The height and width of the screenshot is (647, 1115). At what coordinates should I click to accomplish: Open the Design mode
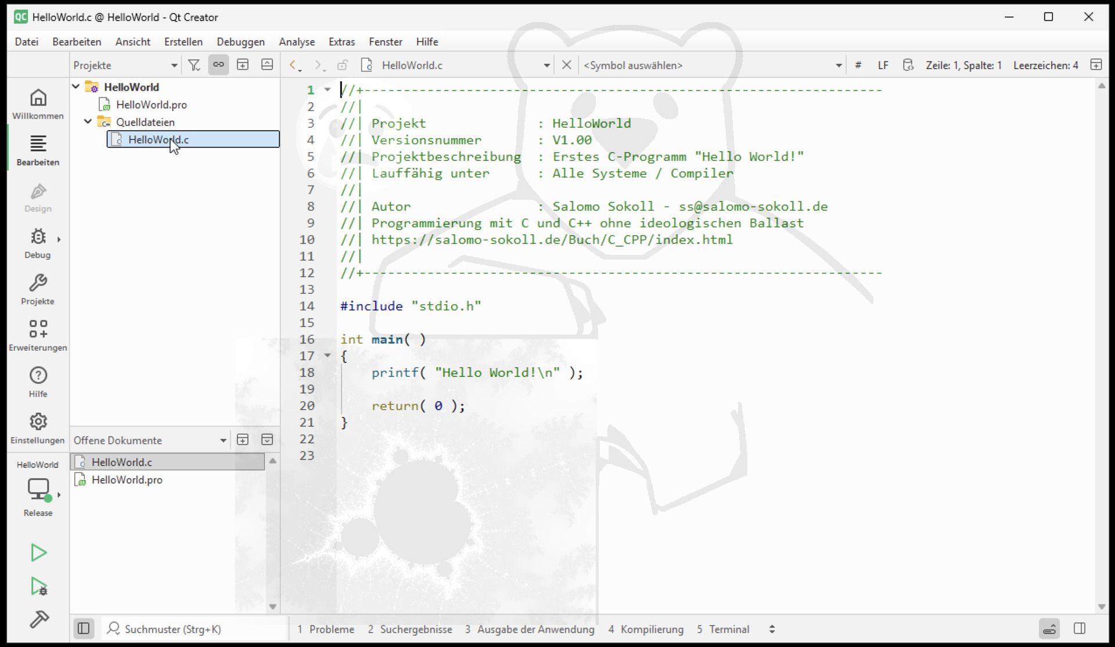point(38,197)
